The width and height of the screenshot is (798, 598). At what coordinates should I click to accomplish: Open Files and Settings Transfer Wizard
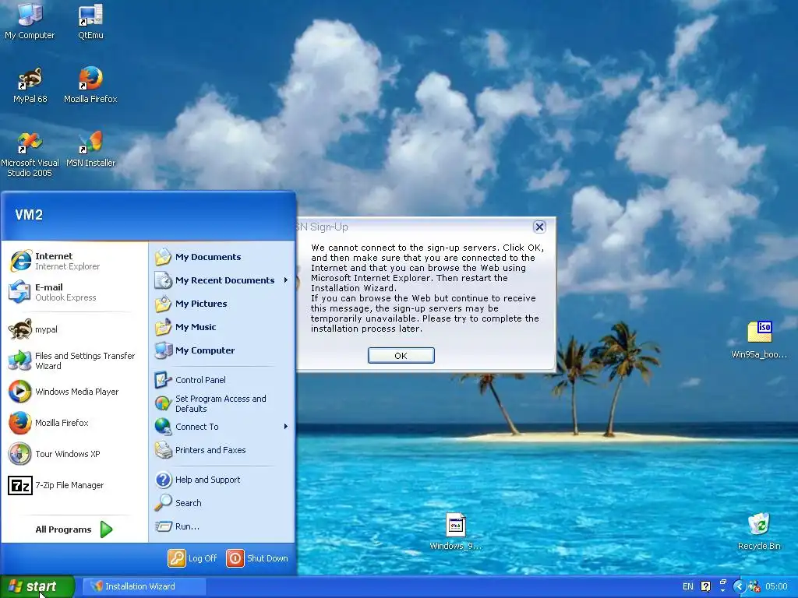(74, 361)
